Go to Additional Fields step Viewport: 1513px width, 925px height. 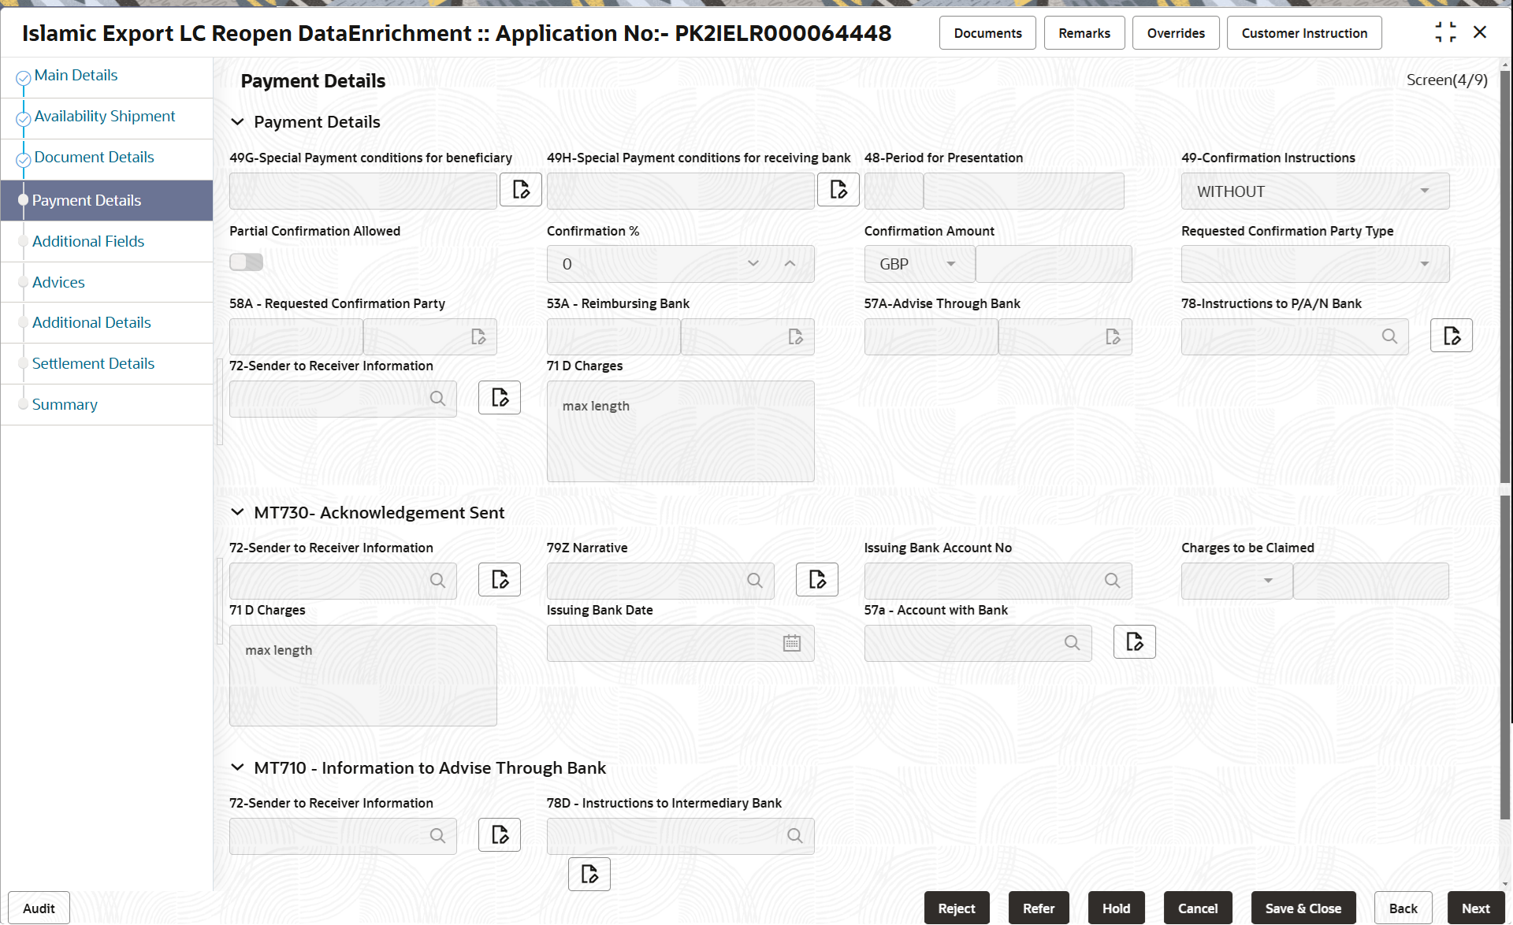coord(88,241)
